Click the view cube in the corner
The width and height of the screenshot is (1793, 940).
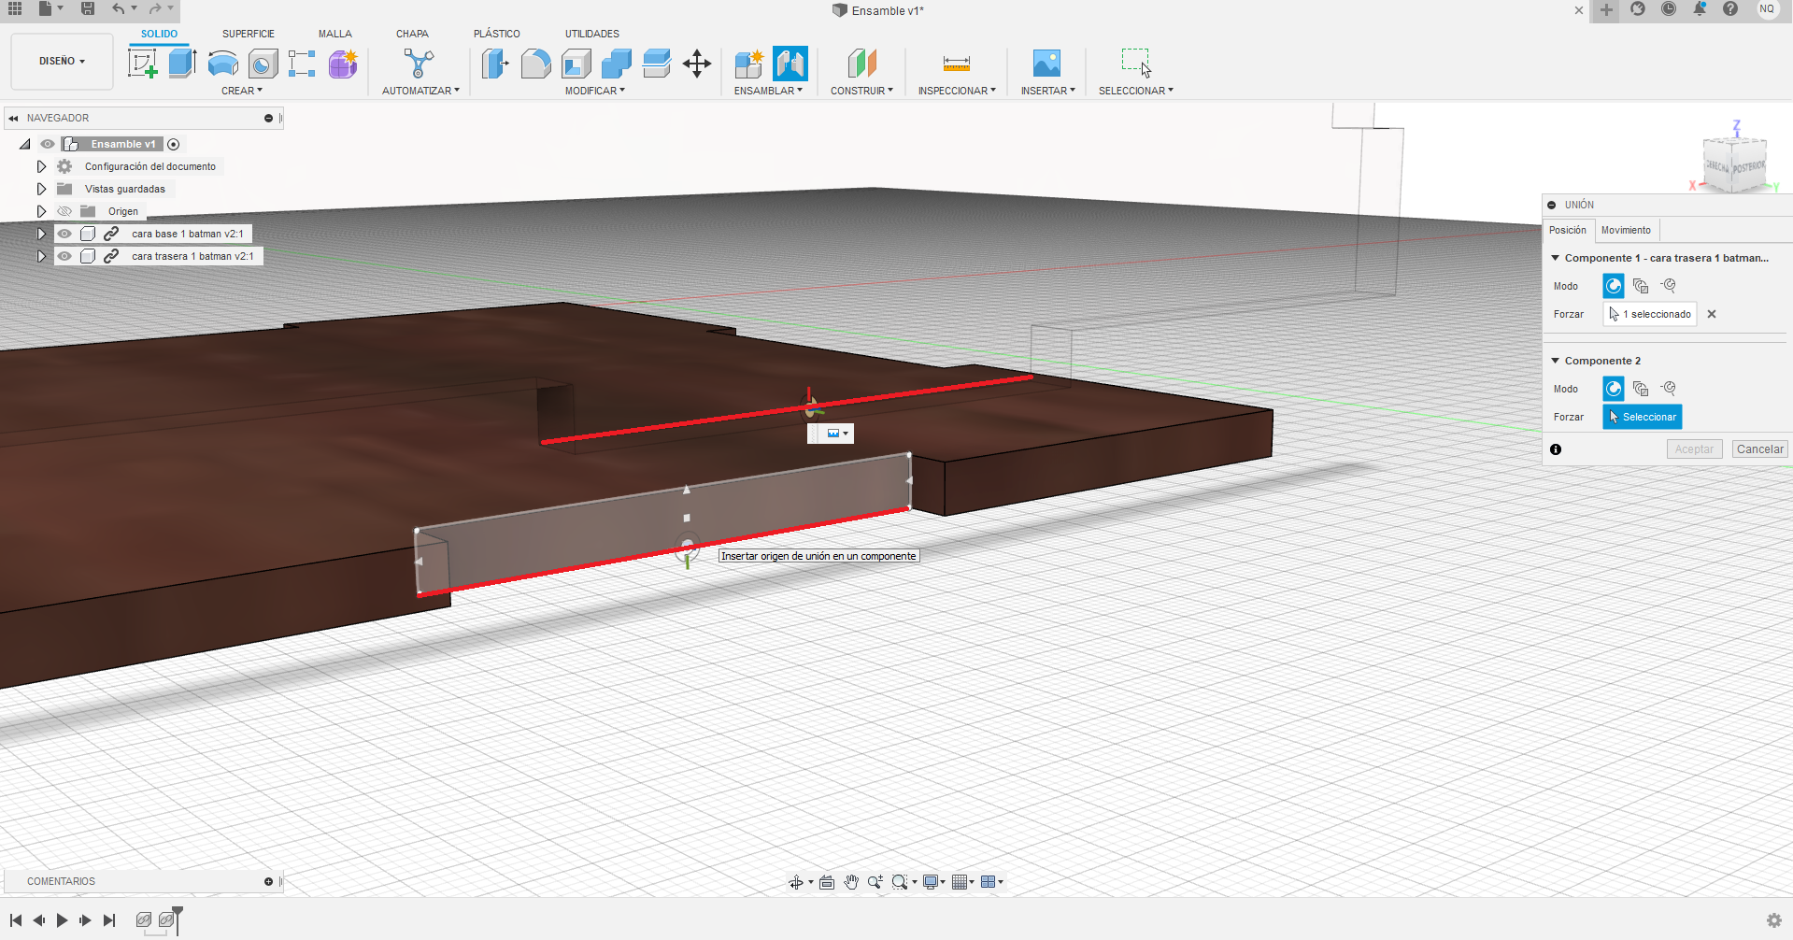1734,165
